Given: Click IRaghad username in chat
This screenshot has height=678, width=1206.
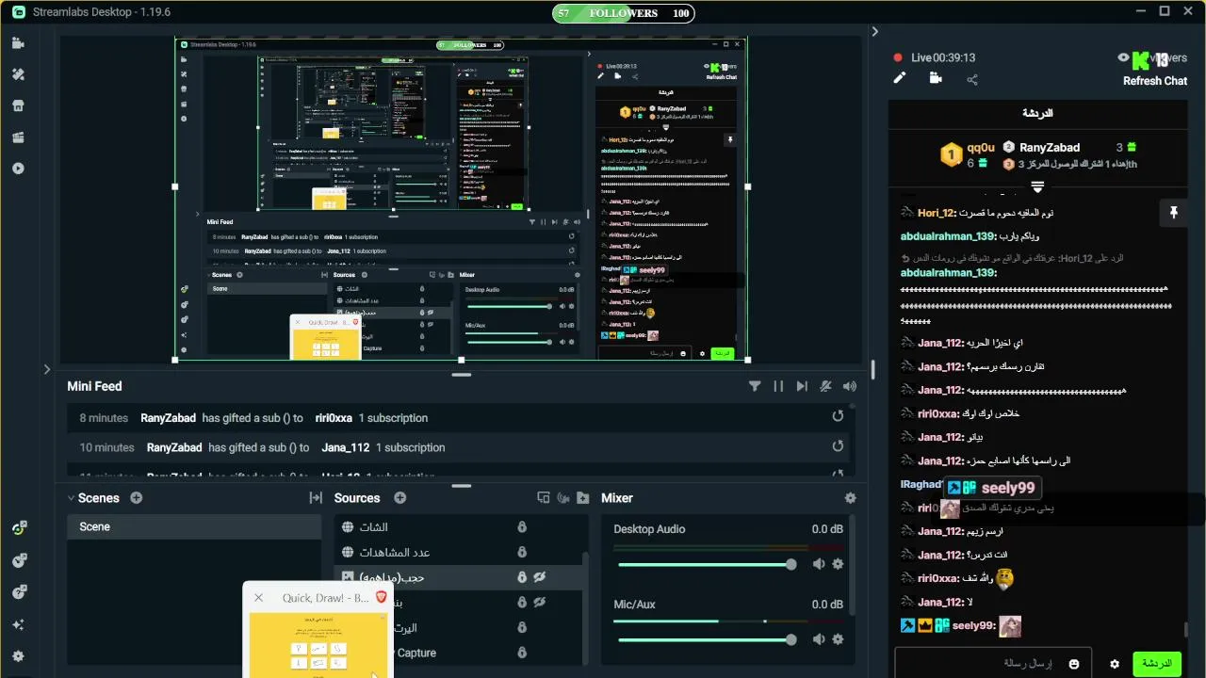Looking at the screenshot, I should coord(921,484).
